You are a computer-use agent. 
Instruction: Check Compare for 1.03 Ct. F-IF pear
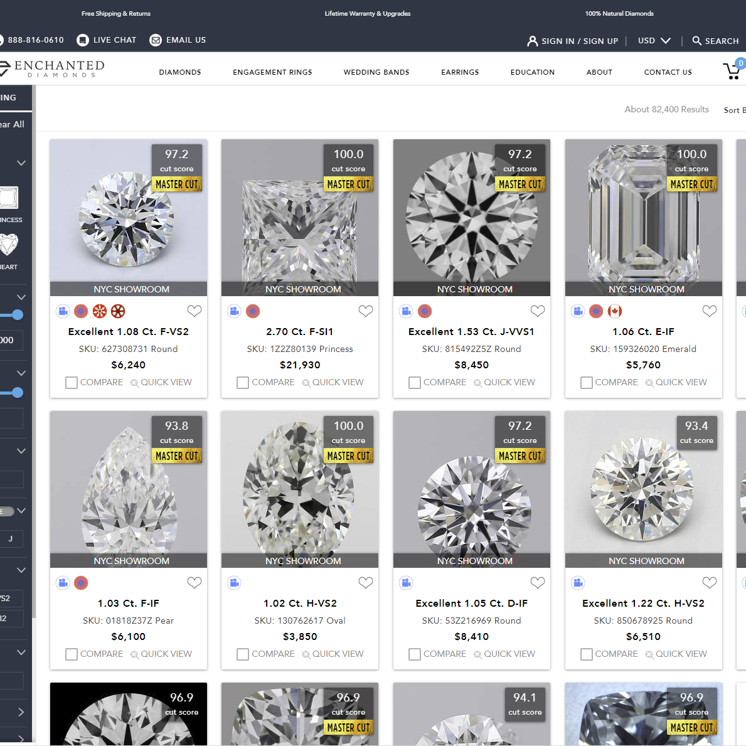pos(72,654)
